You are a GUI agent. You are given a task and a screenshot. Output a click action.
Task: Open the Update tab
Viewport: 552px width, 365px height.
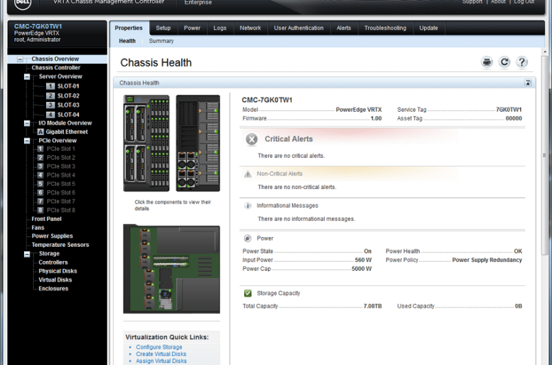coord(429,28)
